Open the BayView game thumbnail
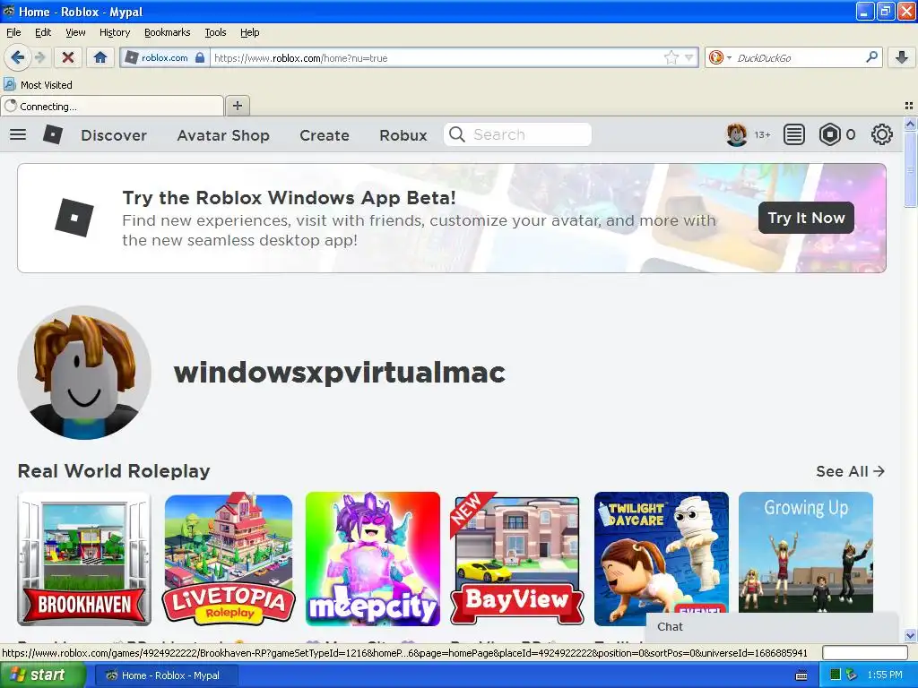The width and height of the screenshot is (918, 688). click(517, 559)
